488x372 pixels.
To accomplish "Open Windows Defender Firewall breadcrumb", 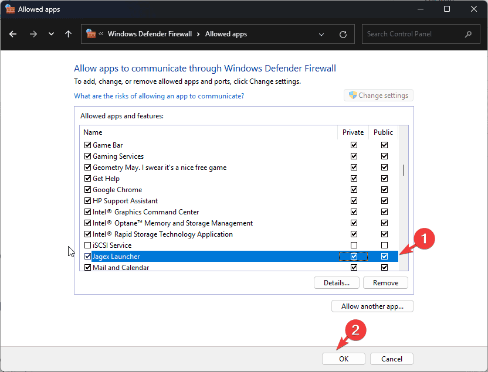I will click(x=150, y=34).
